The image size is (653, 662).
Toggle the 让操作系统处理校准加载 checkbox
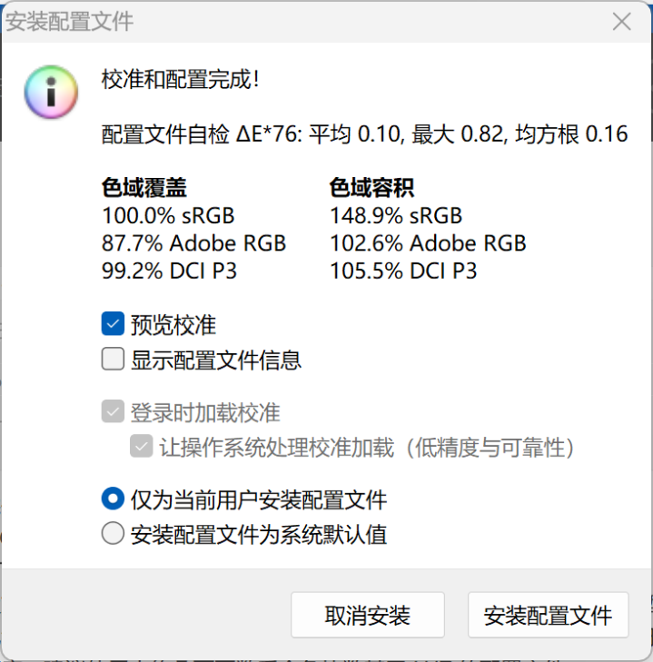click(x=142, y=447)
